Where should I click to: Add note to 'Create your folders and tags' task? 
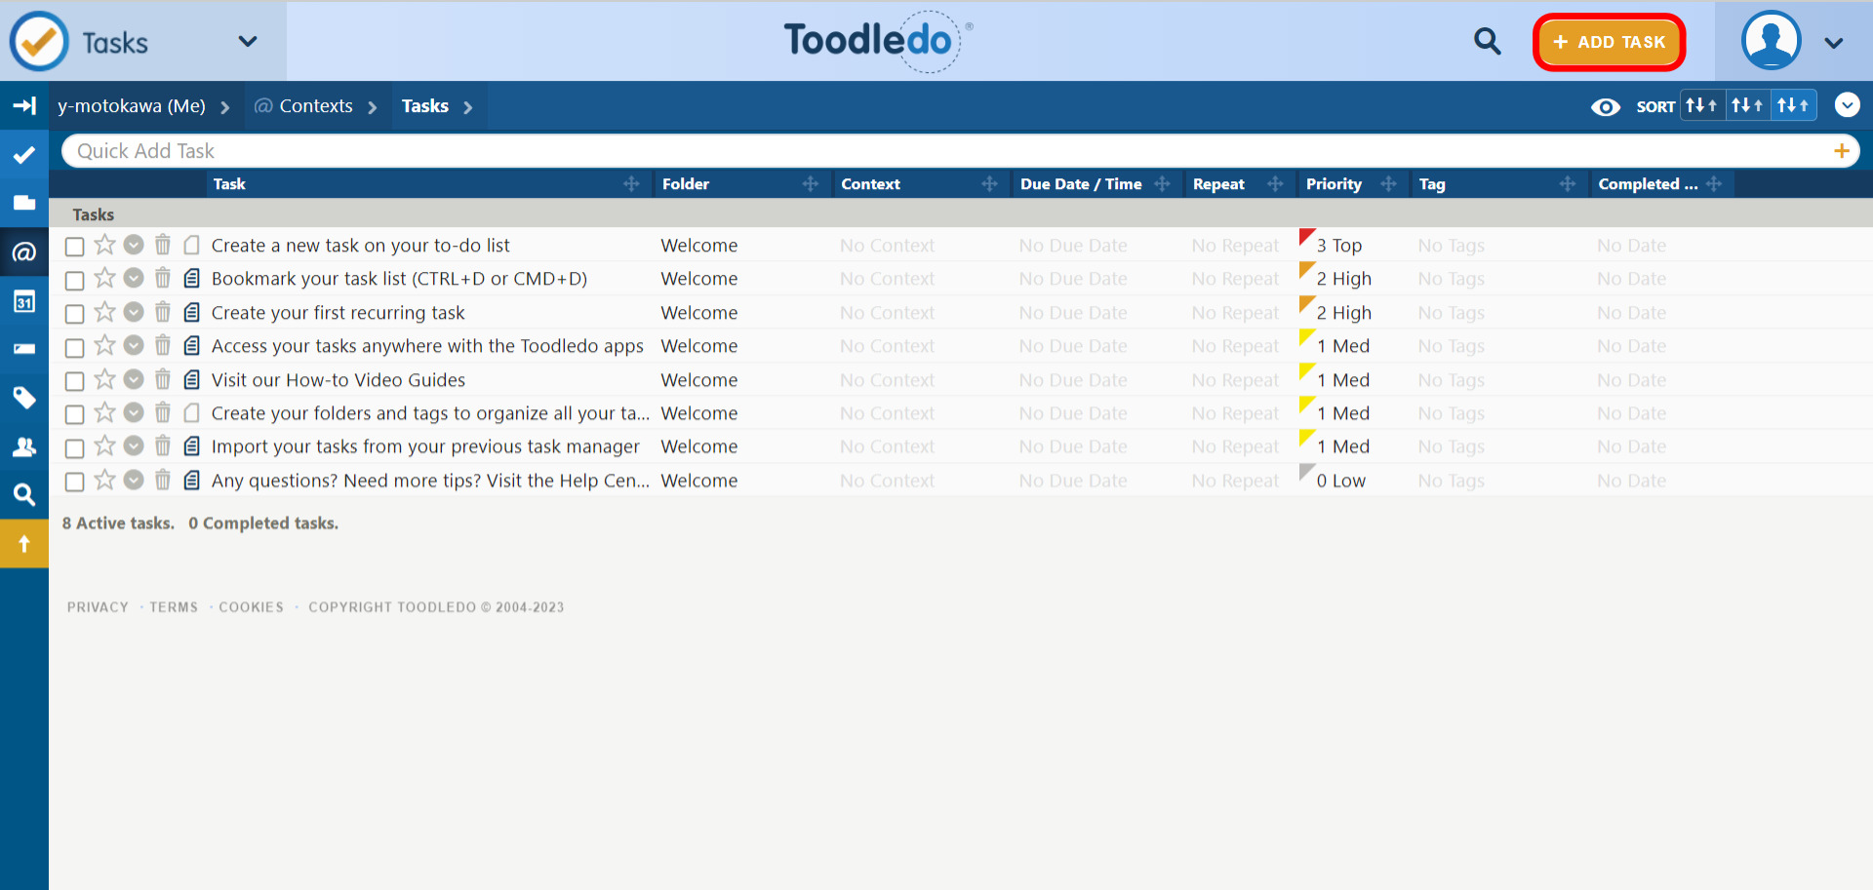point(192,412)
